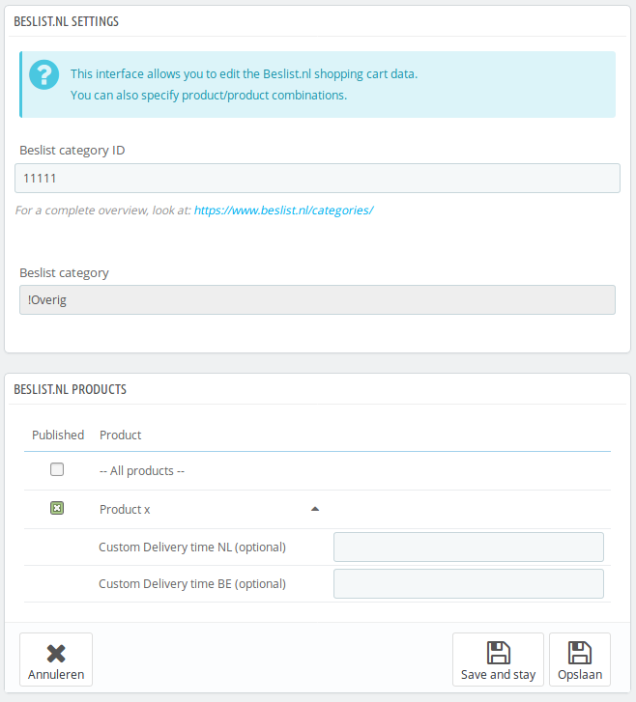Click the BESLIST.NL PRODUCTS panel heading

(x=70, y=389)
